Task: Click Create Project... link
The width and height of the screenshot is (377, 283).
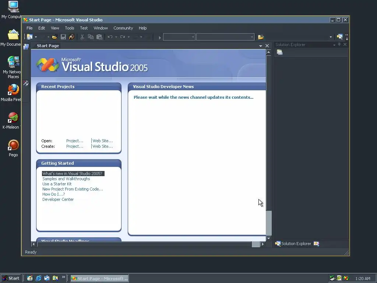Action: 75,146
